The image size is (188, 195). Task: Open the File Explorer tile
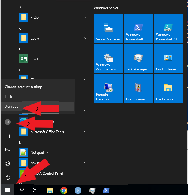[168, 88]
